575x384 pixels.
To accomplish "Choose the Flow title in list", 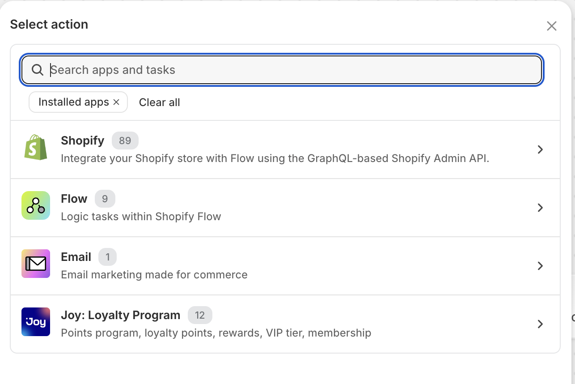I will [74, 199].
